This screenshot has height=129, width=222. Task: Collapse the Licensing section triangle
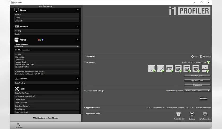85,62
